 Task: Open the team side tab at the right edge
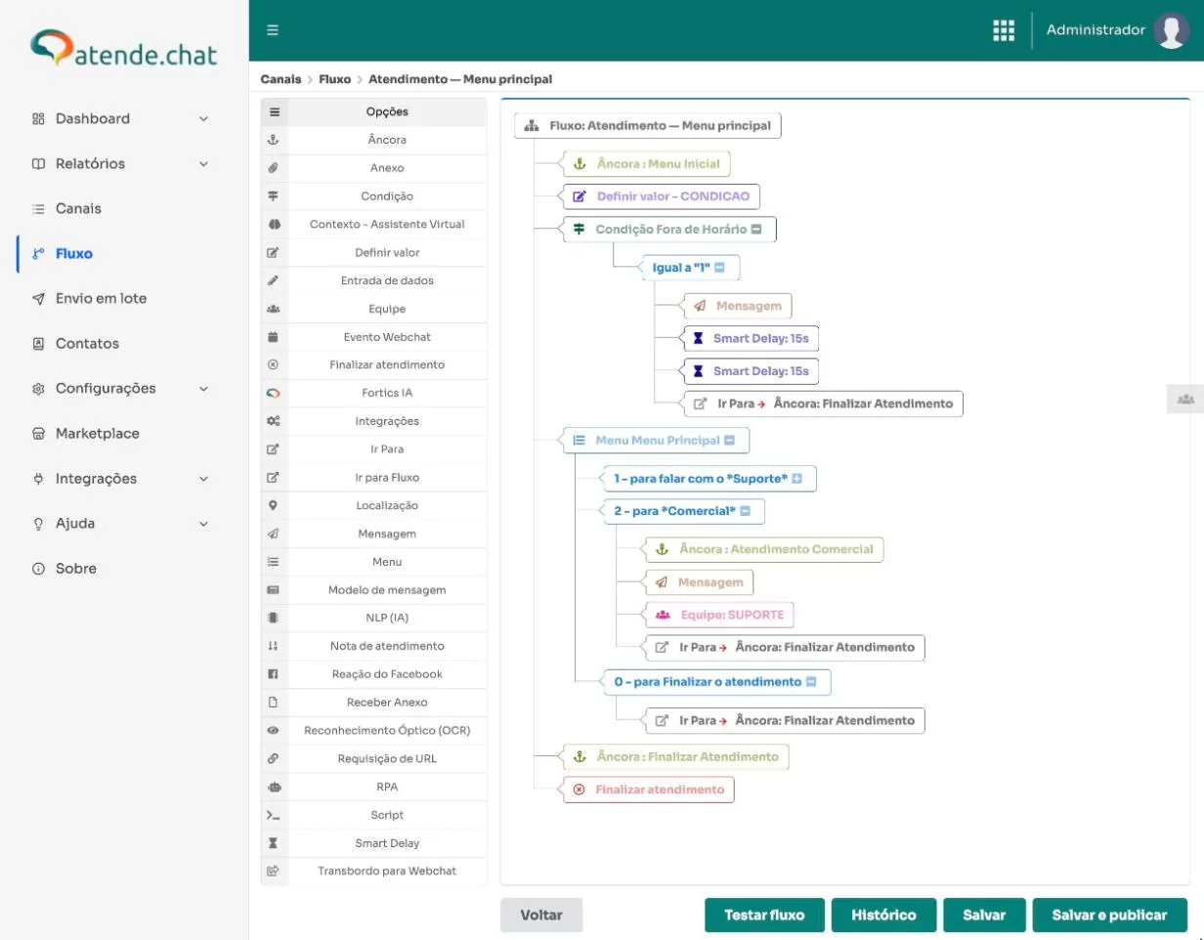click(x=1185, y=399)
